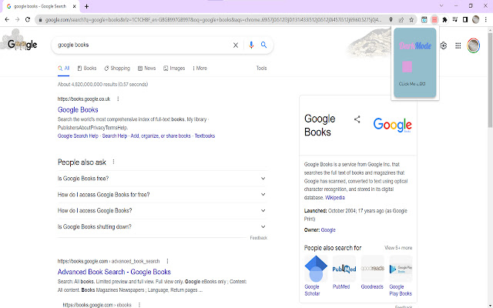The width and height of the screenshot is (493, 308).
Task: Share this page using the share icon
Action: tap(401, 20)
